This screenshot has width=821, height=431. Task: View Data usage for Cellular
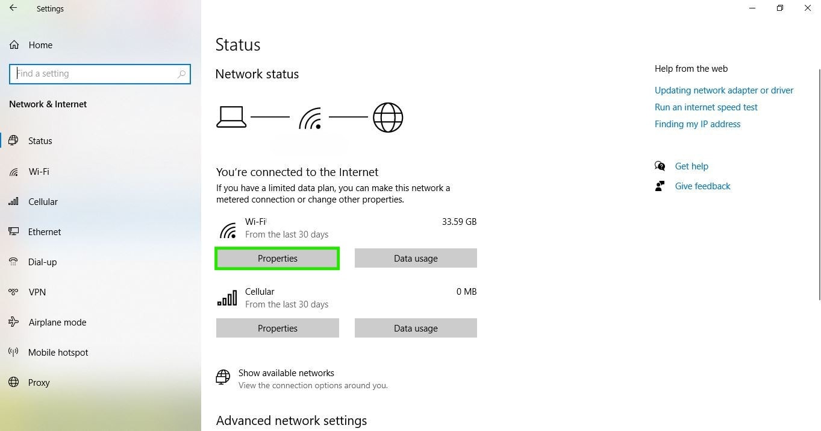coord(416,328)
